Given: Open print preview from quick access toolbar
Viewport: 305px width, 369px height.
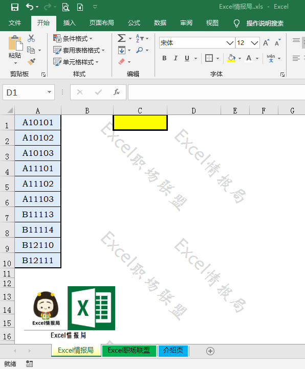Looking at the screenshot, I should 66,7.
